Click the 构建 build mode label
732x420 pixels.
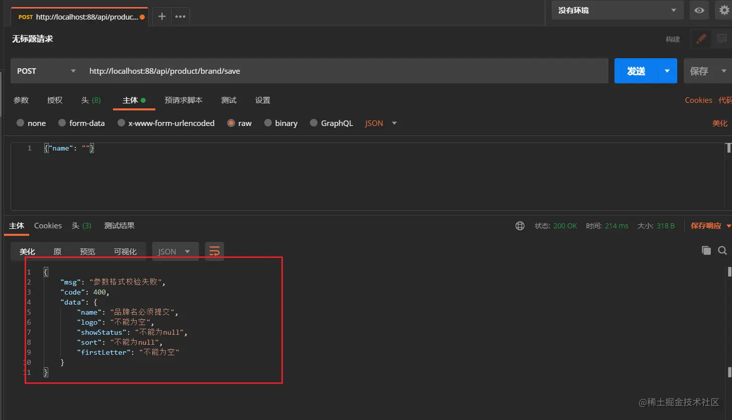[x=672, y=39]
